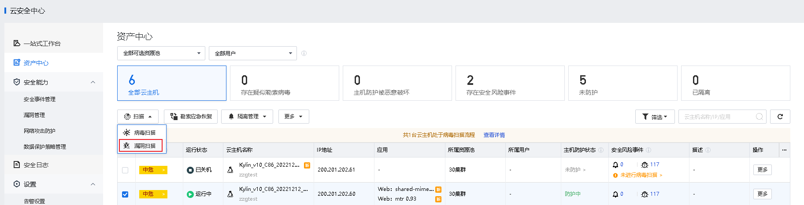Select 漏洞扫描 from scan menu
This screenshot has width=804, height=205.
(141, 146)
